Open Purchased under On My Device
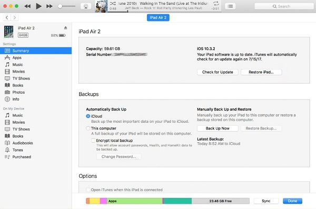Screen dimensions: 316x209 tap(36, 157)
